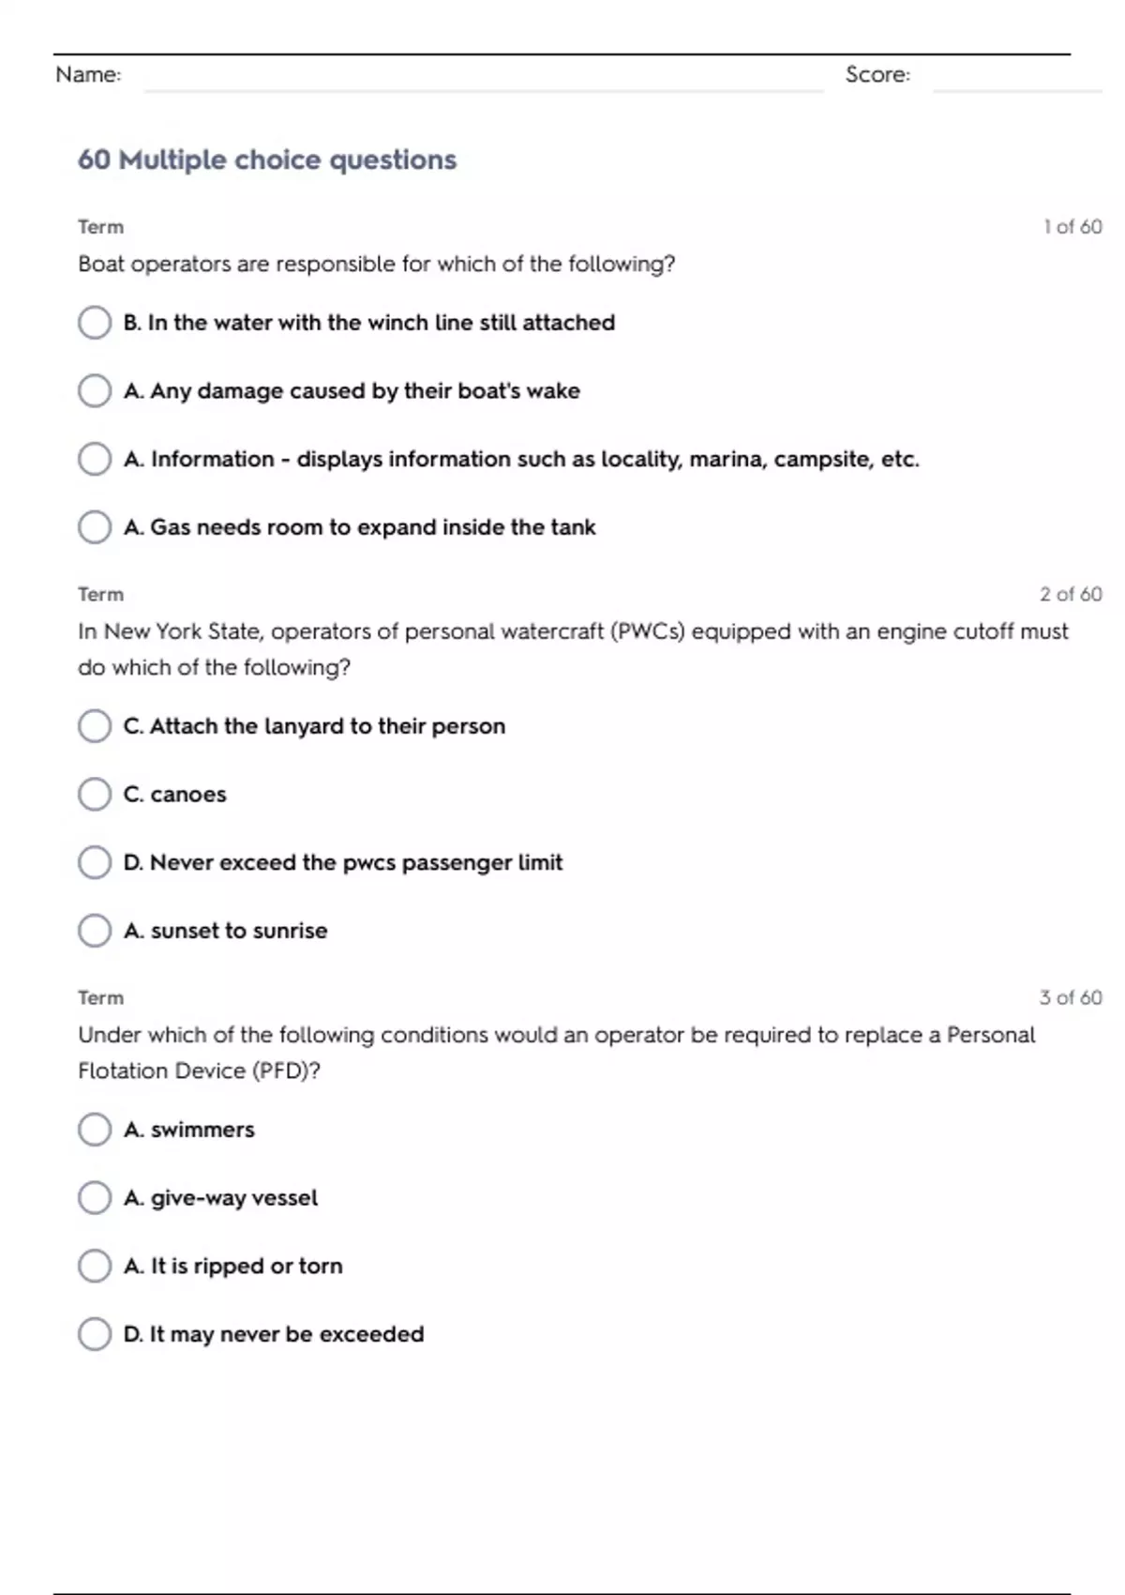
Task: Select 'Any damage caused by their boat's wake' option
Action: pyautogui.click(x=95, y=391)
